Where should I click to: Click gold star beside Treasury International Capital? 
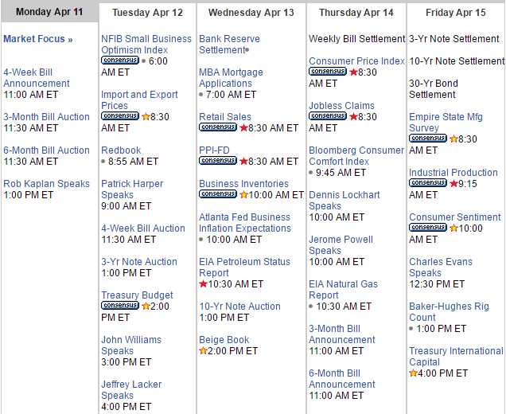coord(414,373)
